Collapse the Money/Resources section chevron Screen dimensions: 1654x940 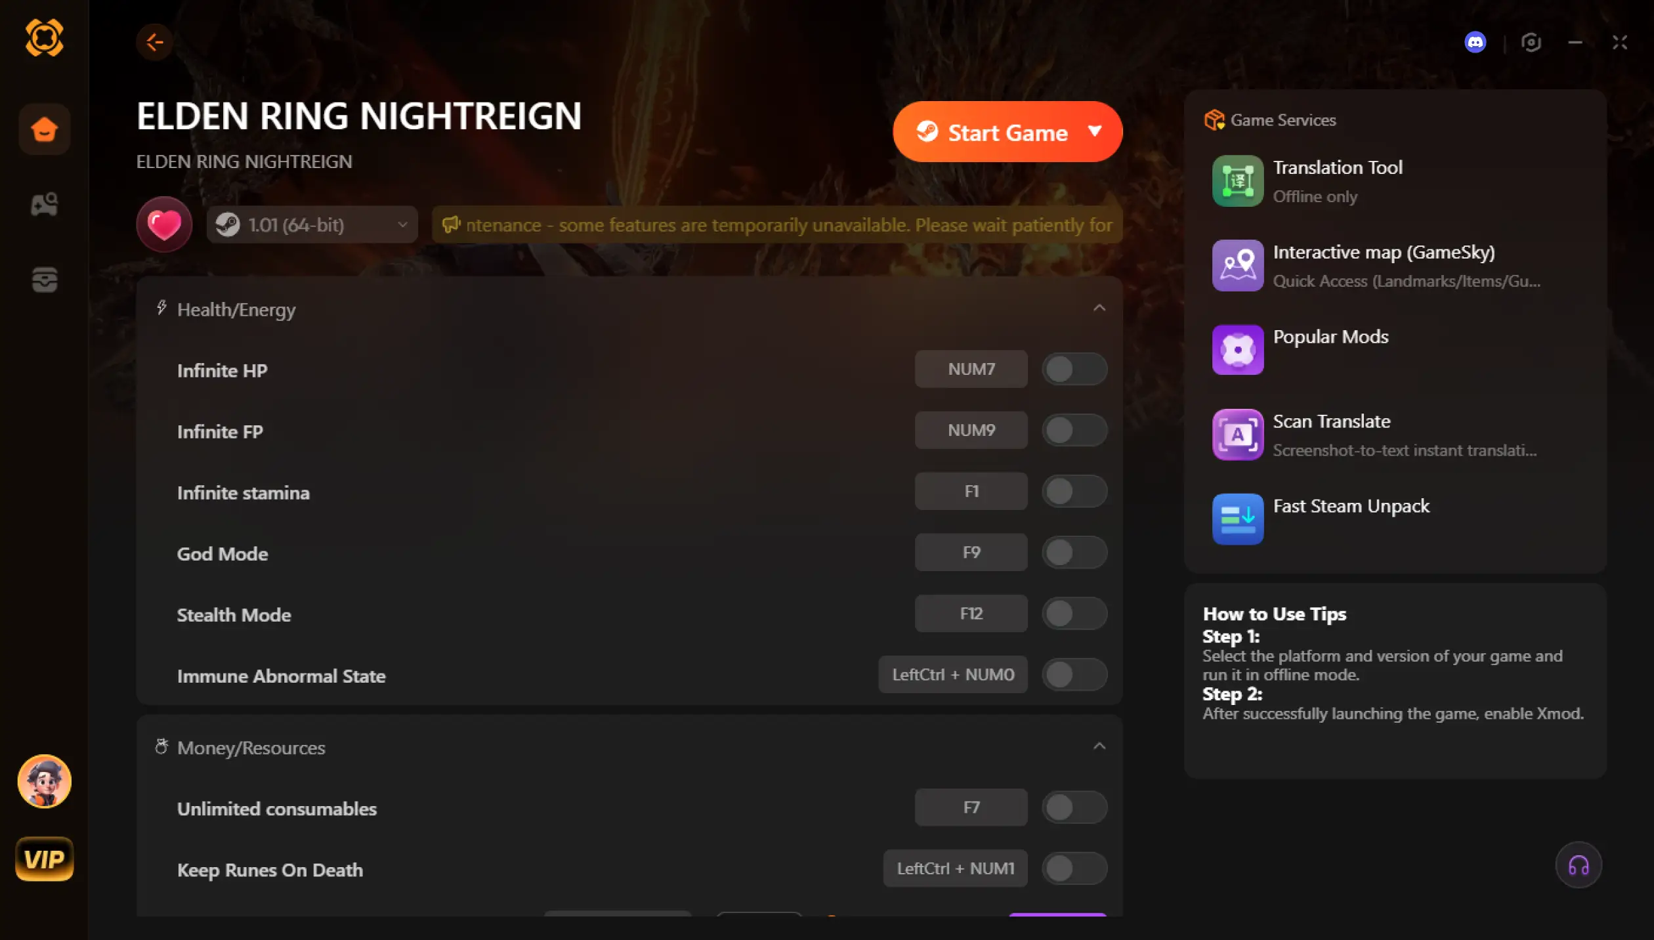(x=1099, y=746)
